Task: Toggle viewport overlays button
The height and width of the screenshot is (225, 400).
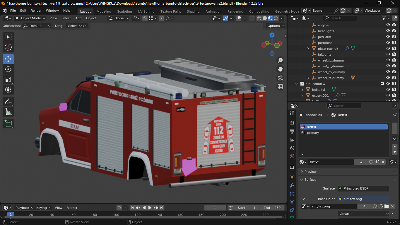Action: click(239, 18)
